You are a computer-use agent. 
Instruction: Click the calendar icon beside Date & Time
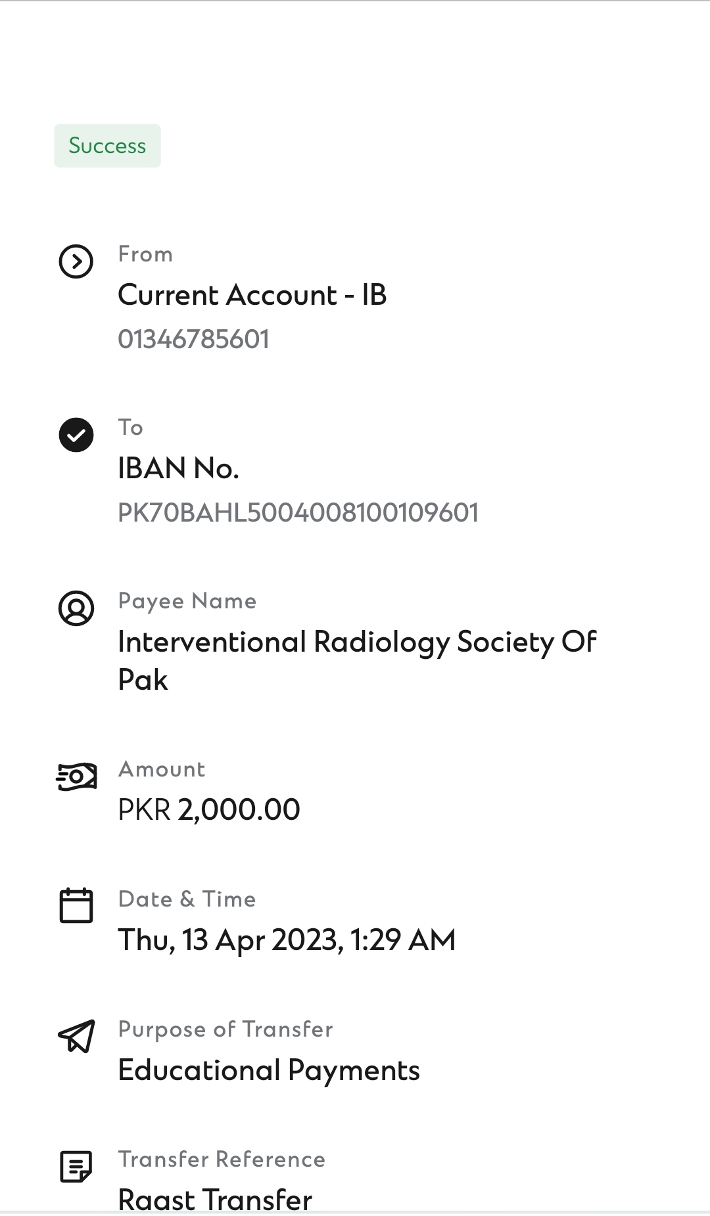click(x=76, y=906)
